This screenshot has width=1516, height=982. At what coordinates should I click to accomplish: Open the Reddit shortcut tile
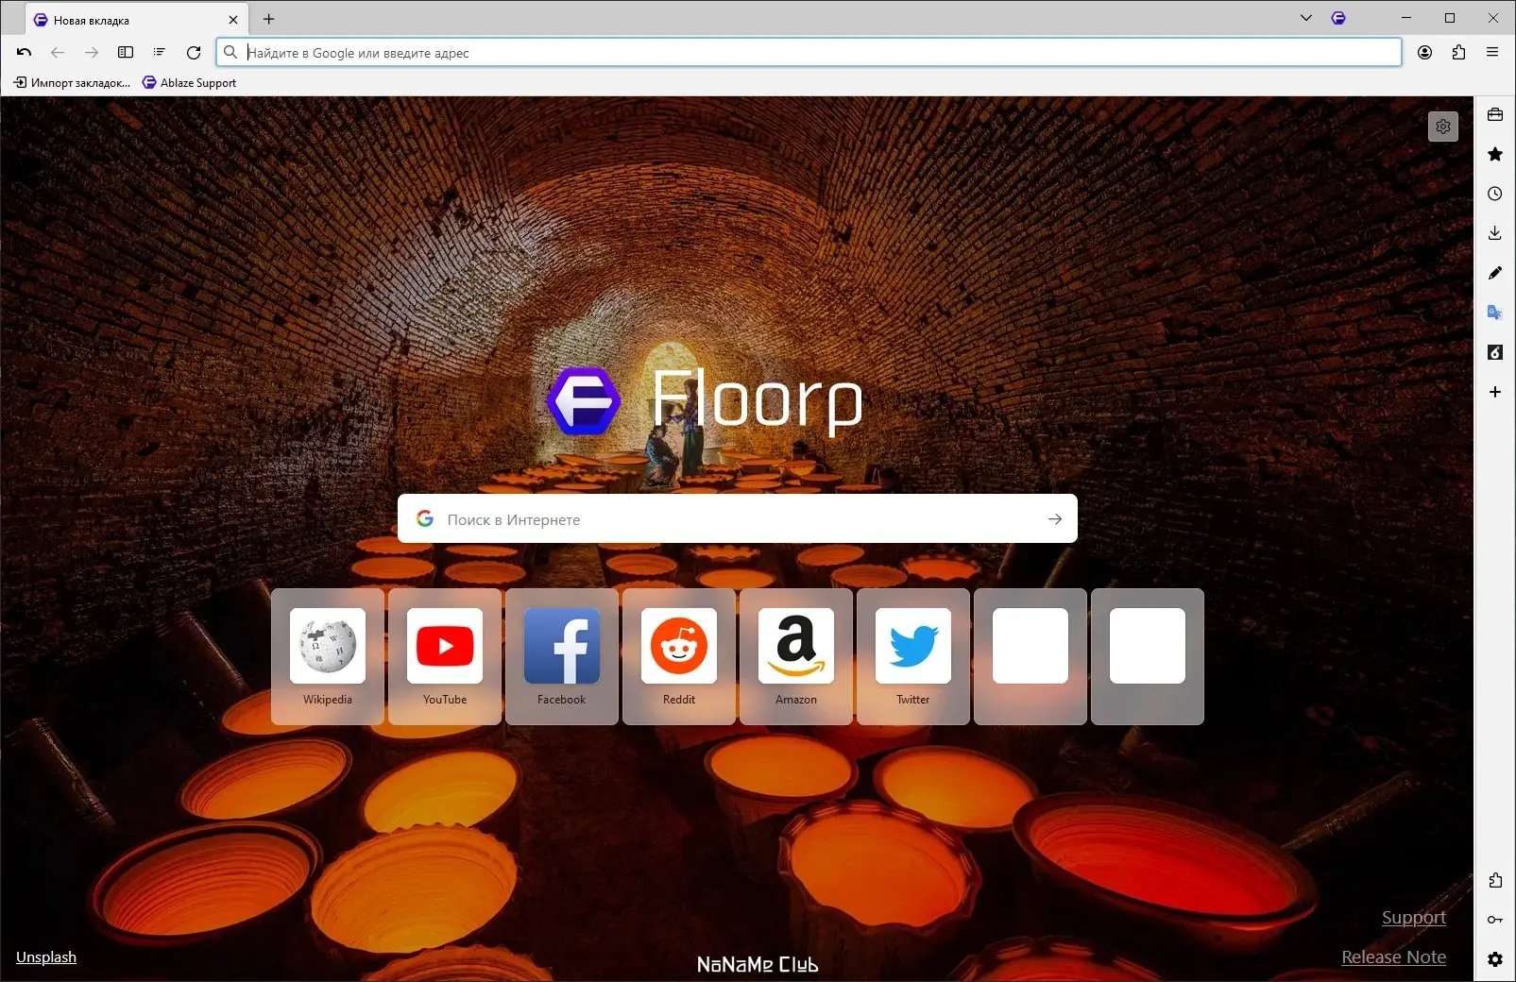tap(679, 657)
